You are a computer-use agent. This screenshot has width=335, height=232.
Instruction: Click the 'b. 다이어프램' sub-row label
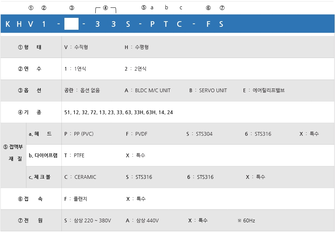coord(43,155)
